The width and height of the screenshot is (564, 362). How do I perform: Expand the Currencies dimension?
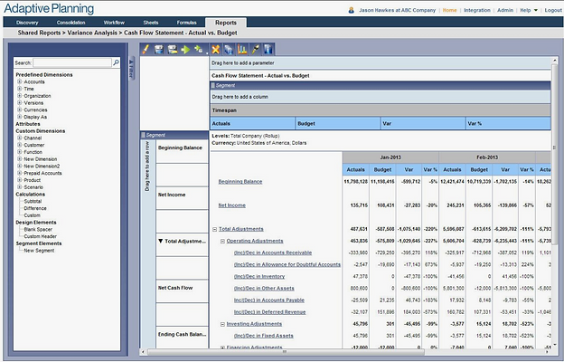19,110
